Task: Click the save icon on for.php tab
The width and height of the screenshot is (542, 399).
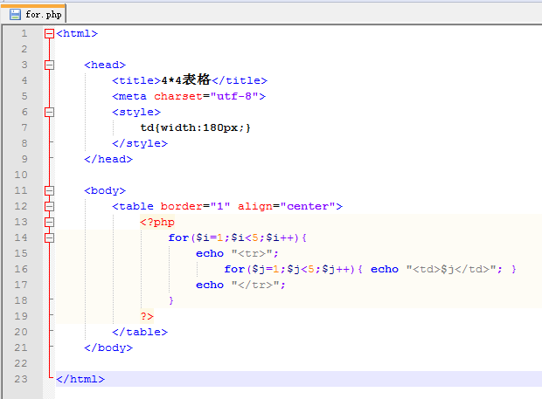Action: (15, 15)
